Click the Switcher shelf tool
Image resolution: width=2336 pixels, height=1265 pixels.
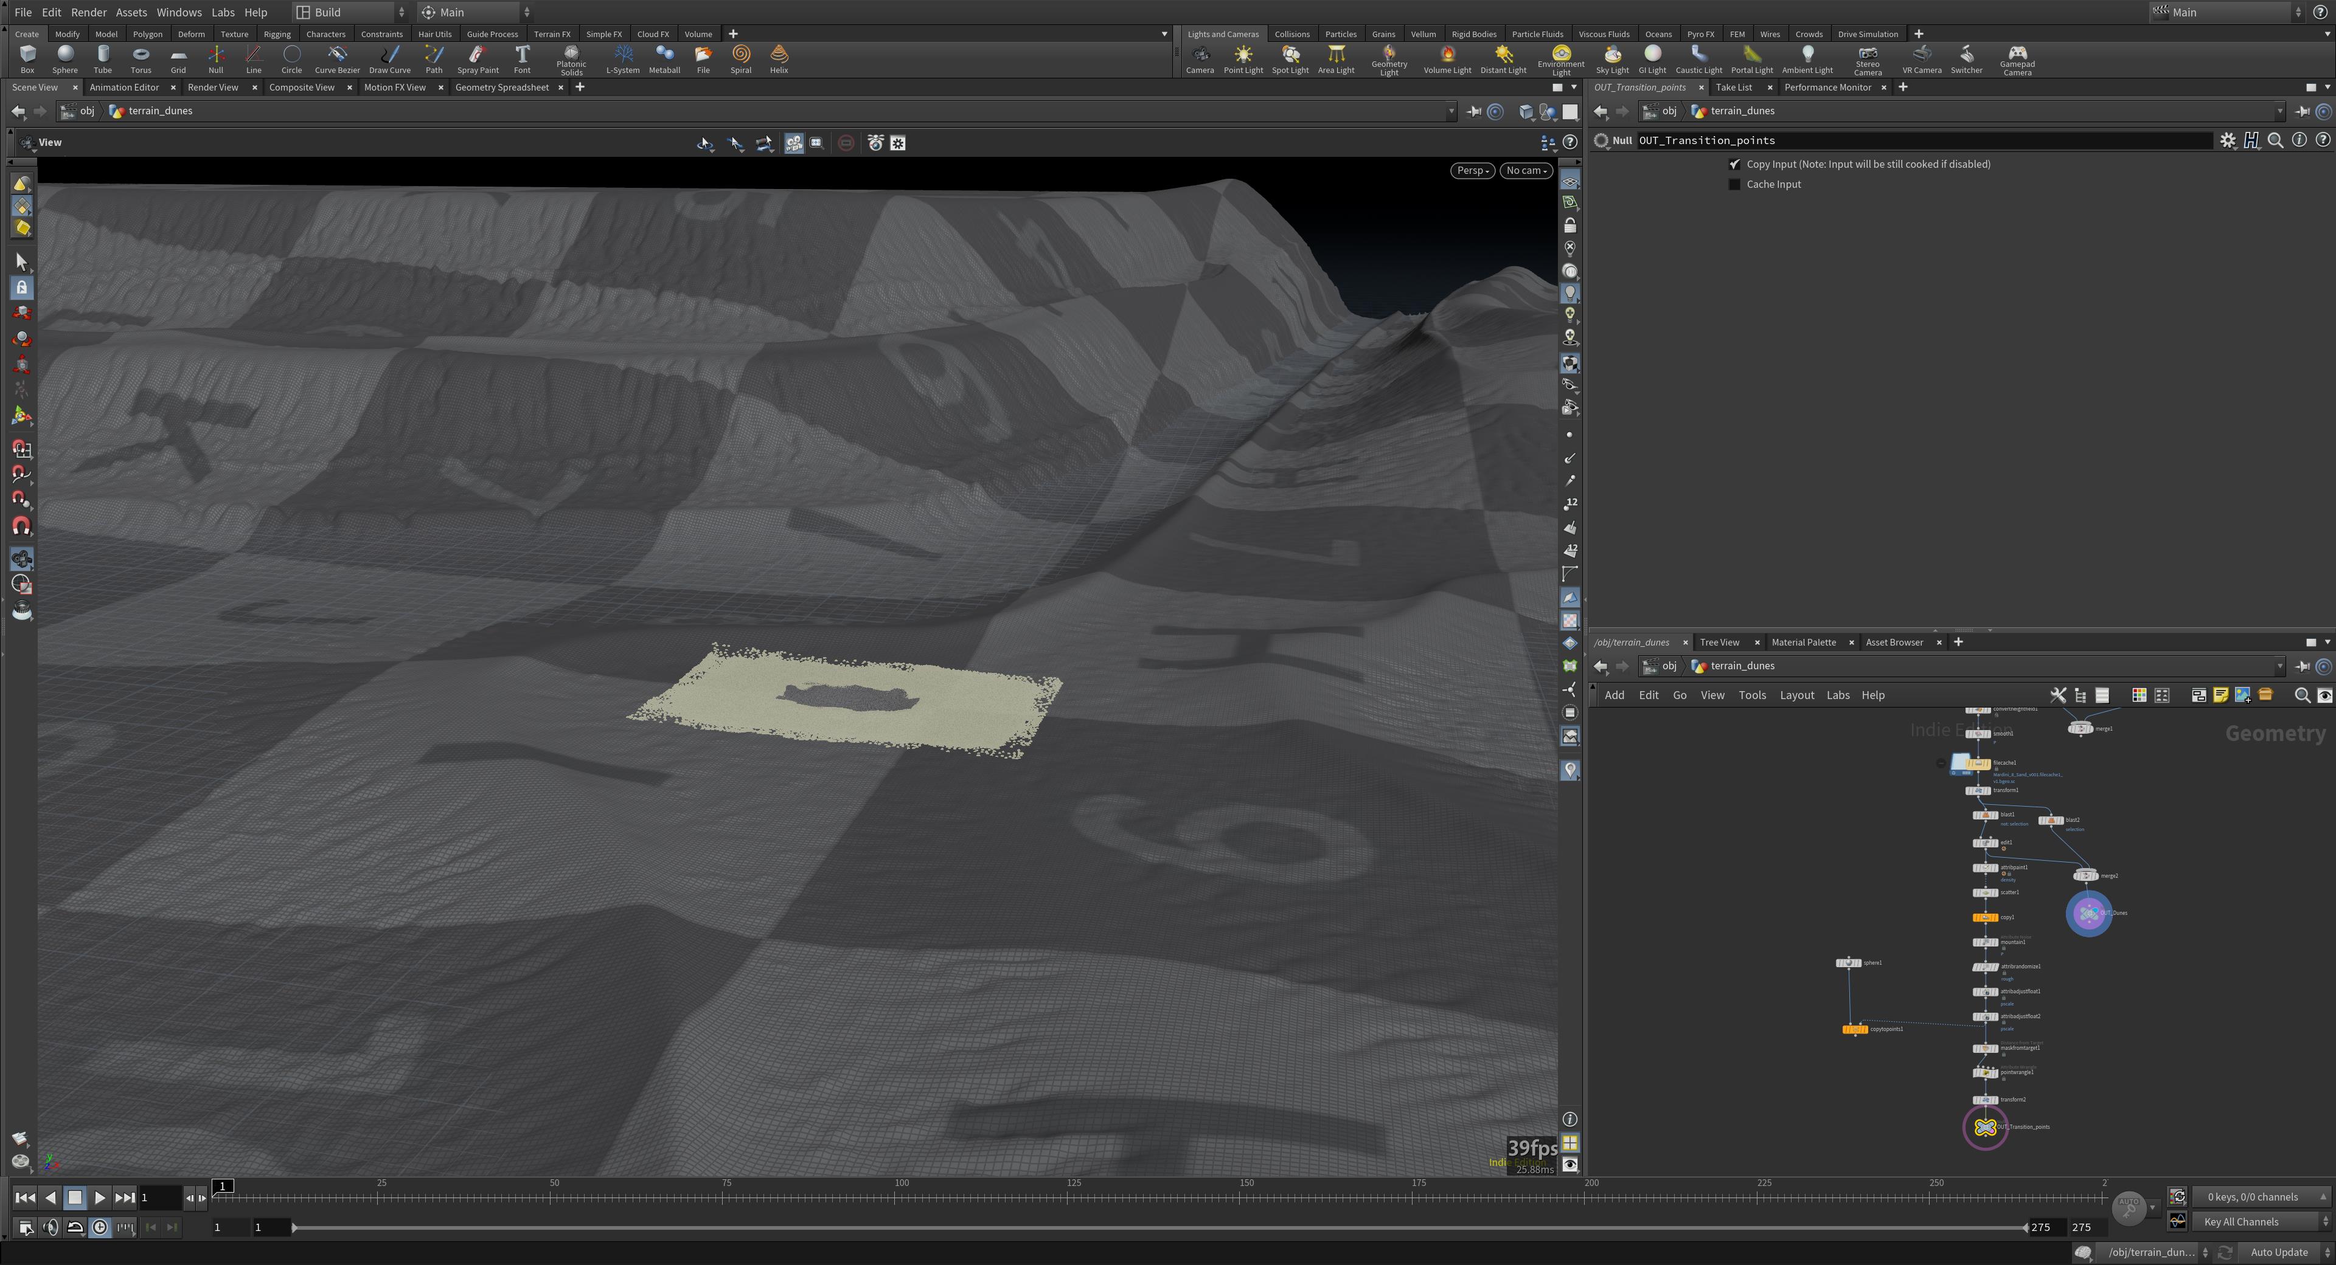[1966, 59]
